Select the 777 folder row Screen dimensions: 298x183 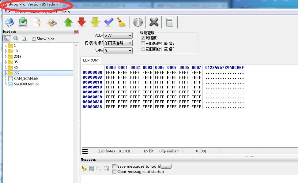(38, 73)
